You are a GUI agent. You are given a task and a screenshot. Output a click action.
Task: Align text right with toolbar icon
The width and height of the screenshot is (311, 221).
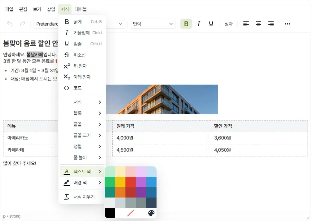[x=271, y=24]
